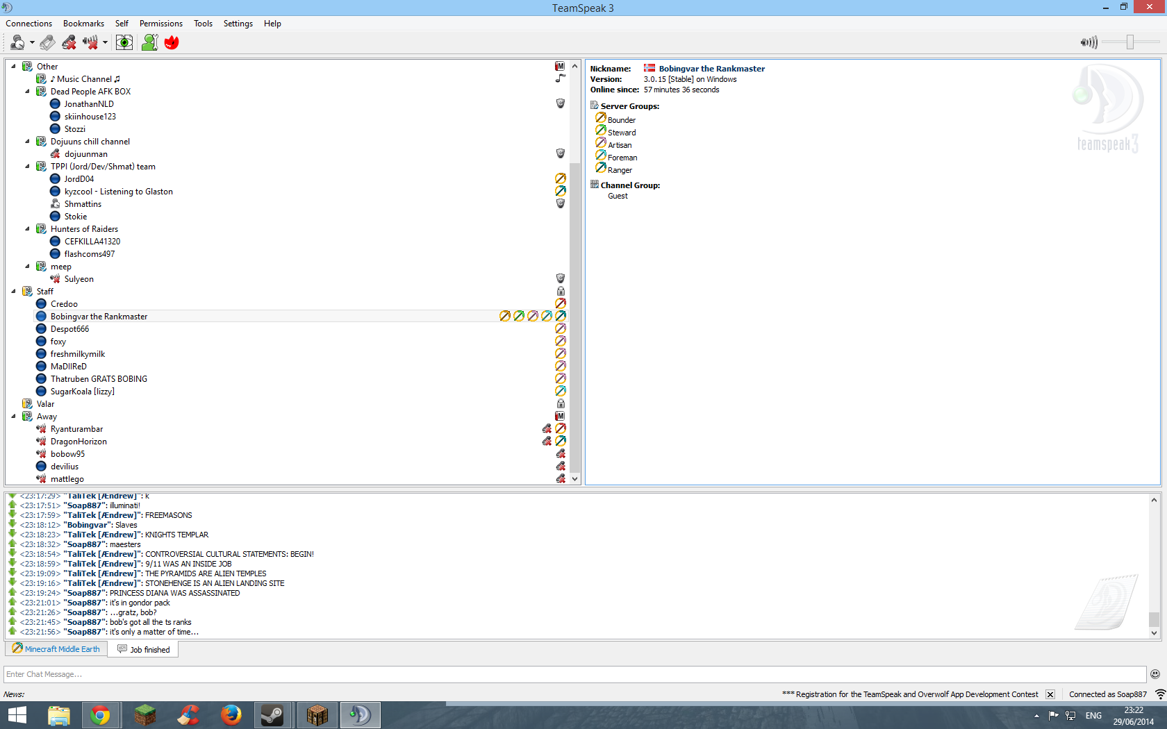The width and height of the screenshot is (1167, 729).
Task: Open the Bookmarks menu
Action: click(x=83, y=24)
